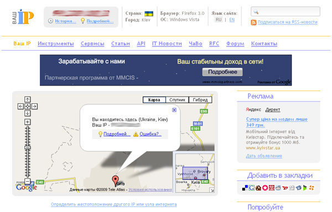The height and width of the screenshot is (212, 332).
Task: Open the ЧаВо page
Action: 195,44
